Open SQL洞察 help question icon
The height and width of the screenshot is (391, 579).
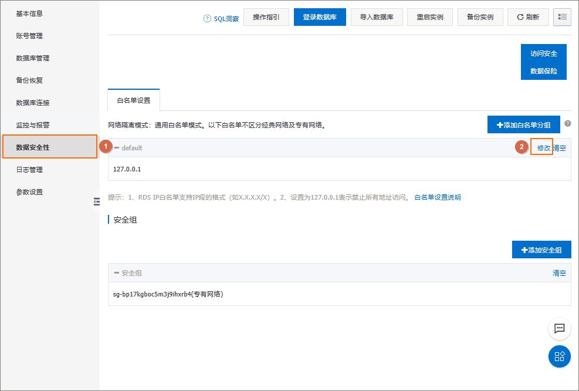207,18
